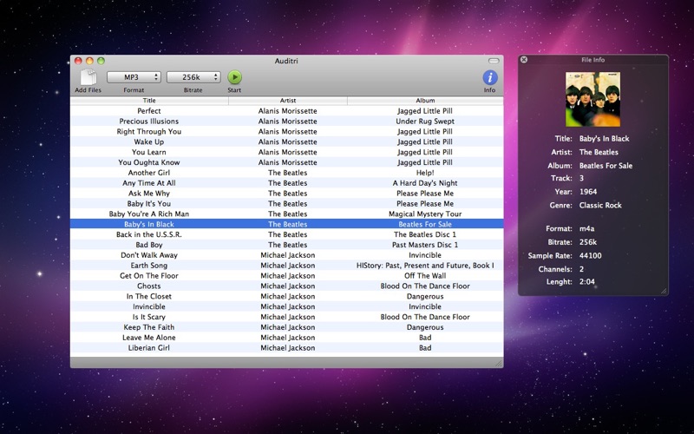Click the Beatles For Sale album artwork
The width and height of the screenshot is (694, 434).
pyautogui.click(x=593, y=99)
